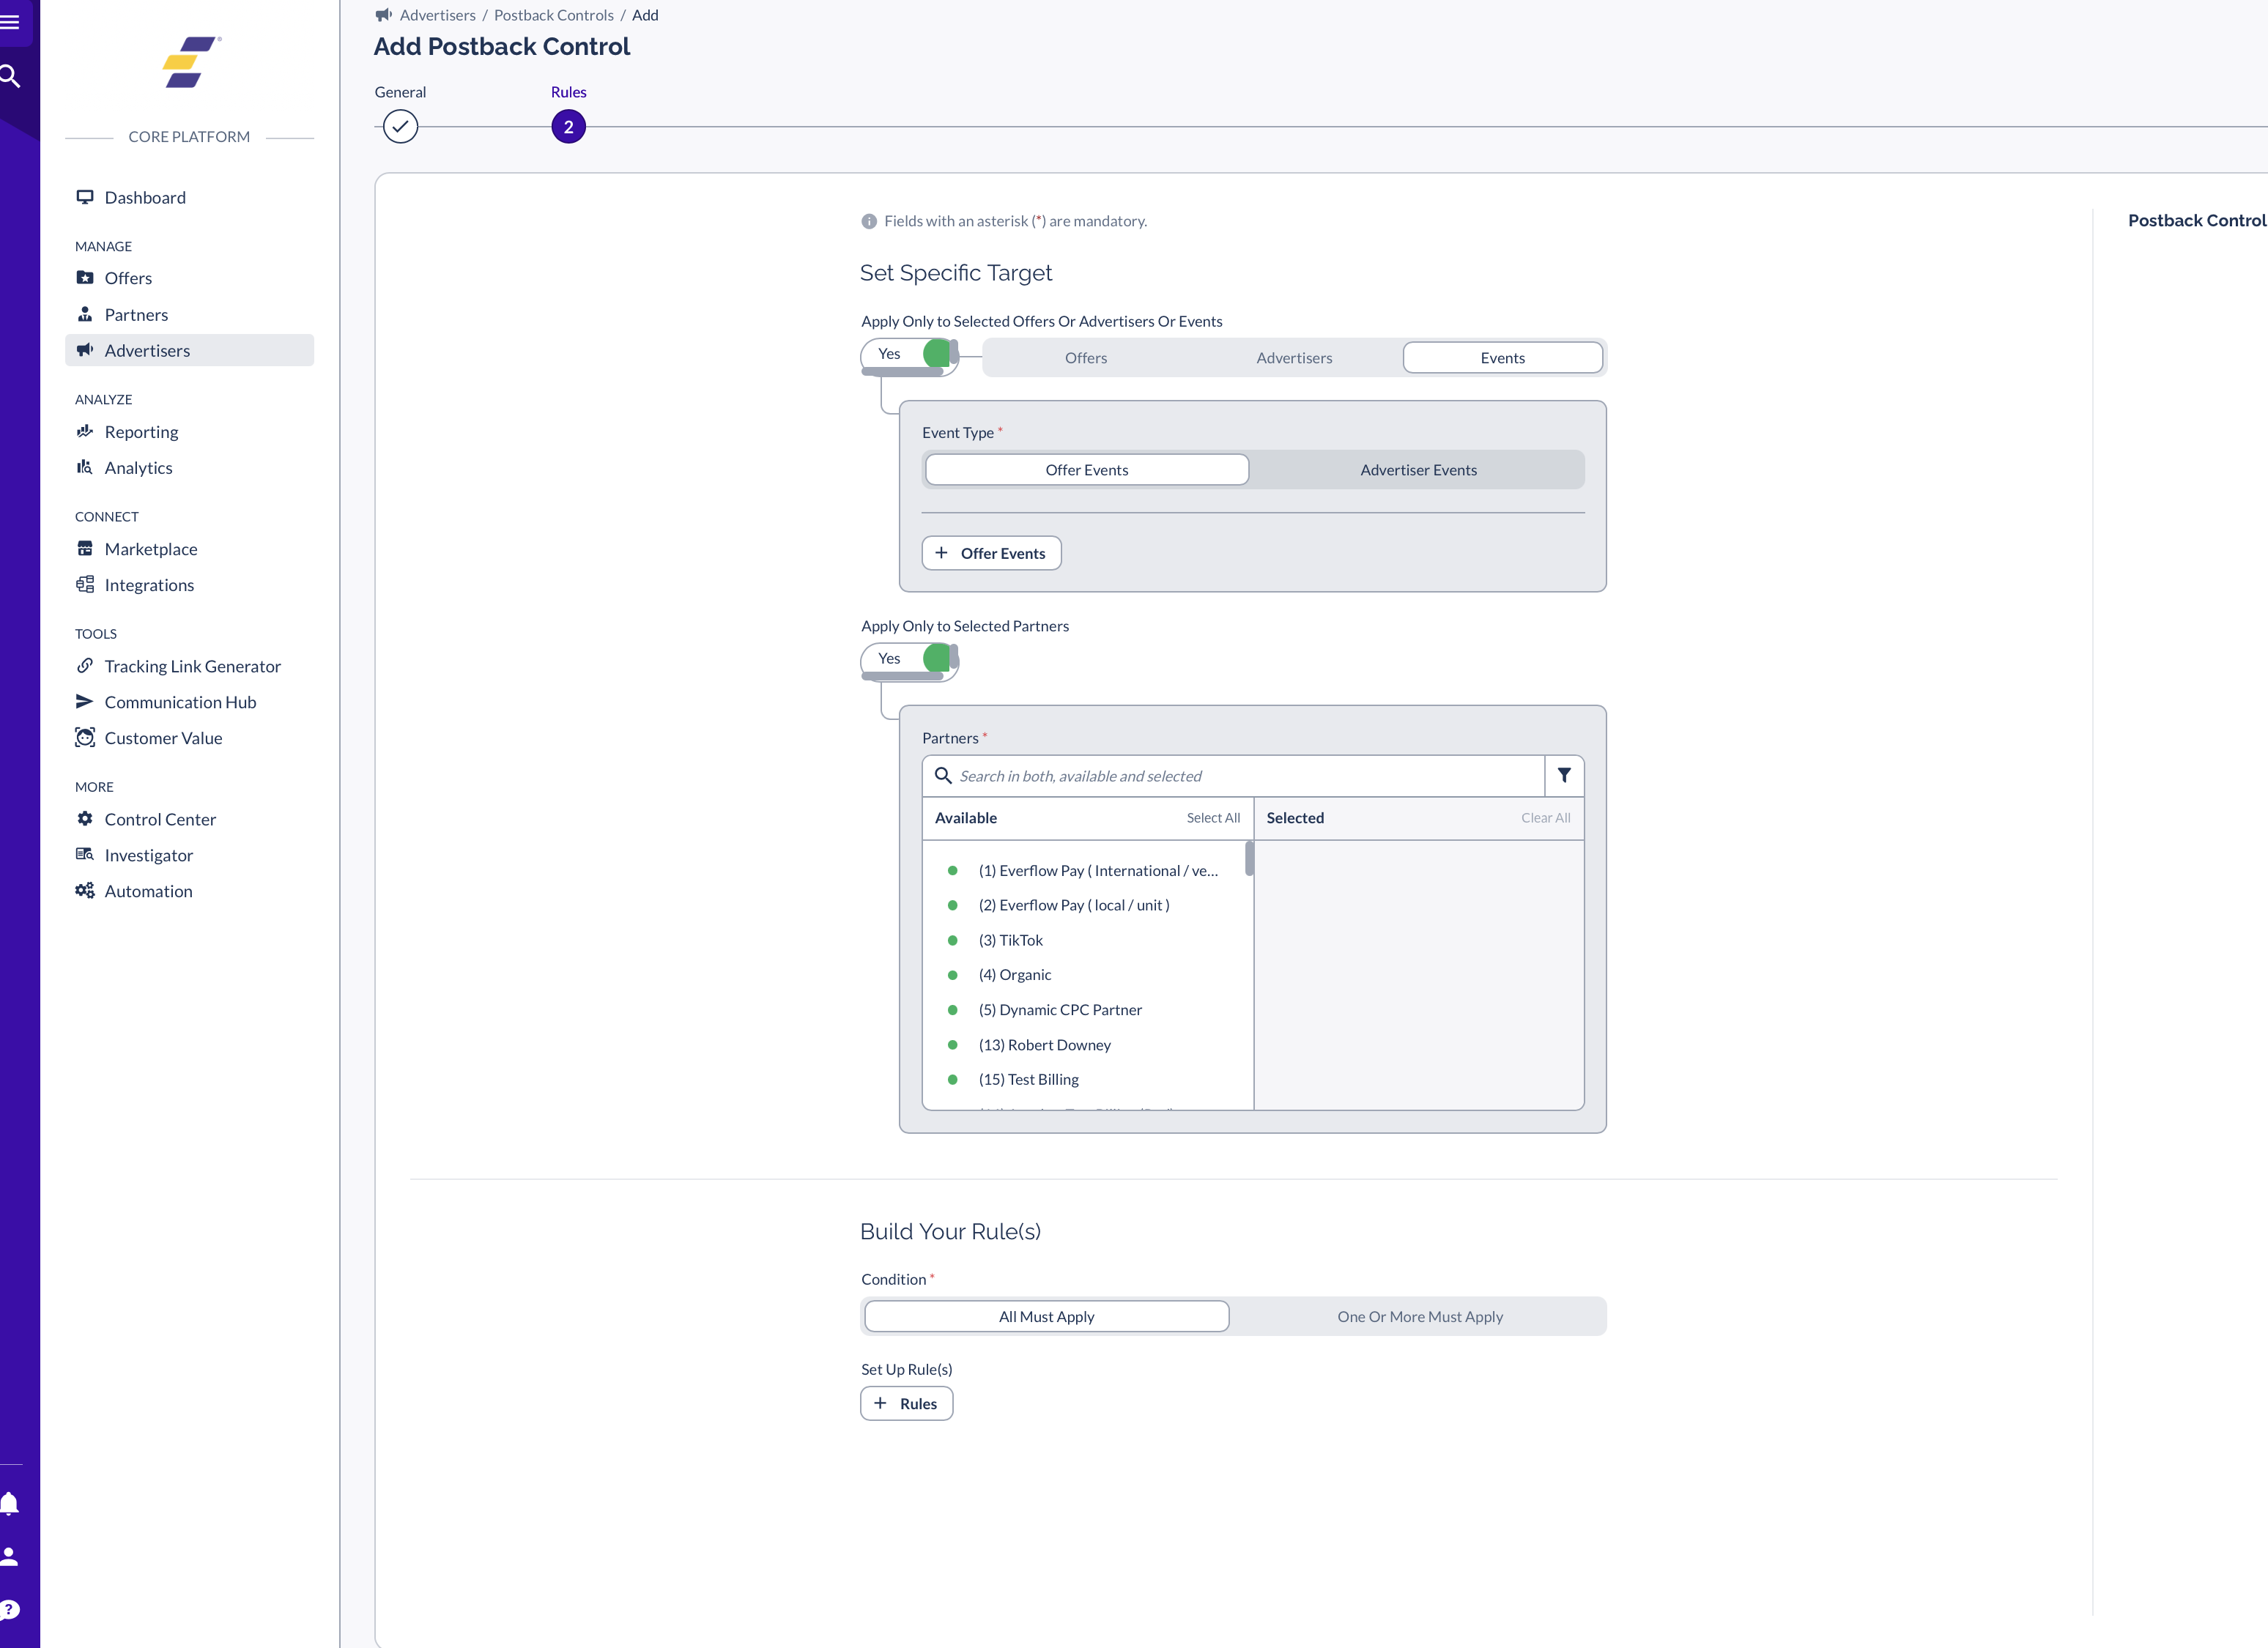Choose Advertiser Events event type
The width and height of the screenshot is (2268, 1648).
point(1418,470)
